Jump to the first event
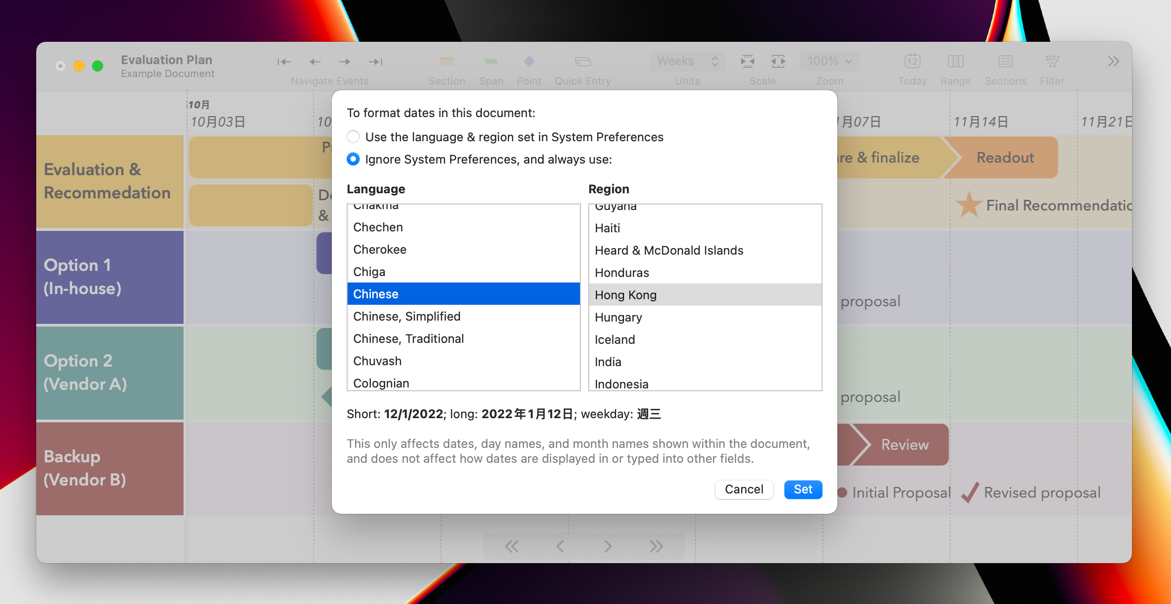 (284, 61)
